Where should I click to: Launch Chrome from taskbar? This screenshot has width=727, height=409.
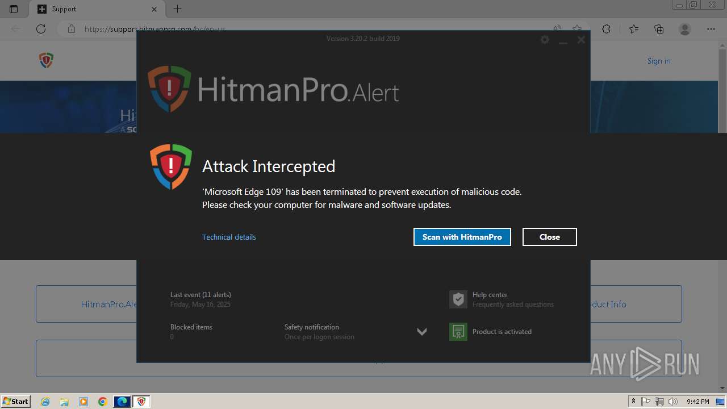point(102,402)
